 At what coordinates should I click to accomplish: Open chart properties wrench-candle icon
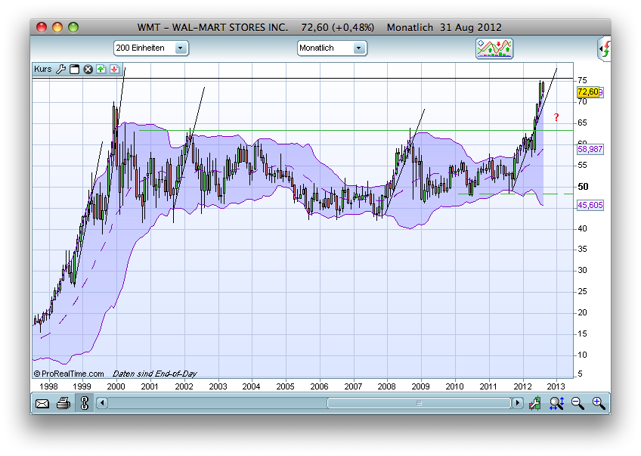tap(534, 403)
